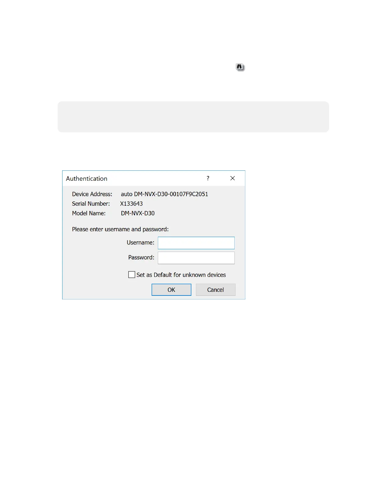Screen dimensions: 373x482
Task: Click the Authentication dialog title
Action: [x=87, y=179]
